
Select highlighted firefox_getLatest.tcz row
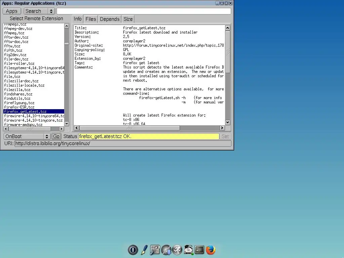coord(34,112)
